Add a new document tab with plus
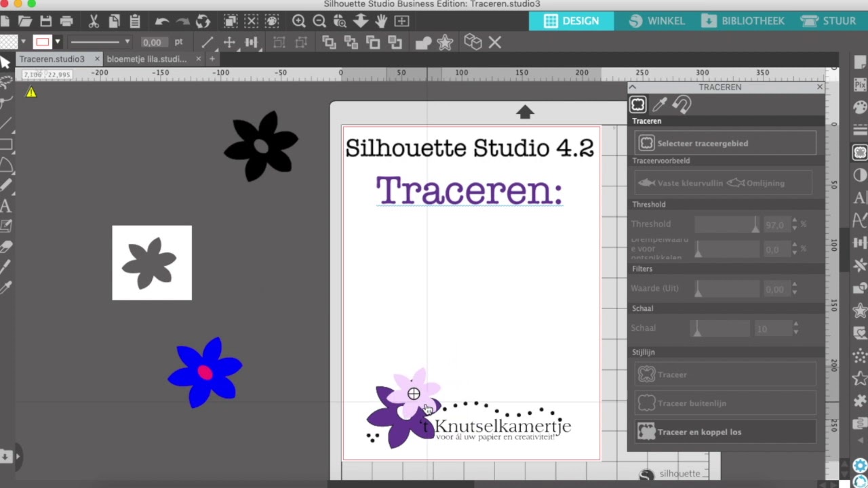Viewport: 868px width, 488px height. [212, 59]
